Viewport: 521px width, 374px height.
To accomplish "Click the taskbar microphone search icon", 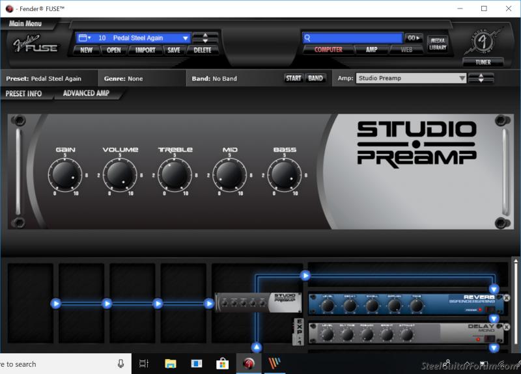I will click(121, 364).
